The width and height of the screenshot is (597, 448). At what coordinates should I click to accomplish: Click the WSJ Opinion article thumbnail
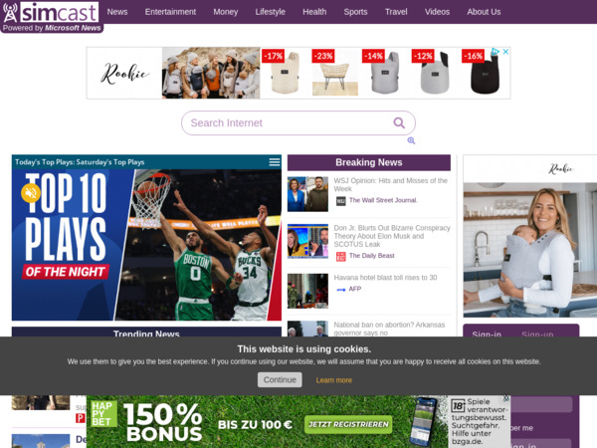[307, 194]
